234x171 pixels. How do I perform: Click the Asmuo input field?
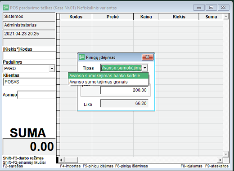[36, 95]
